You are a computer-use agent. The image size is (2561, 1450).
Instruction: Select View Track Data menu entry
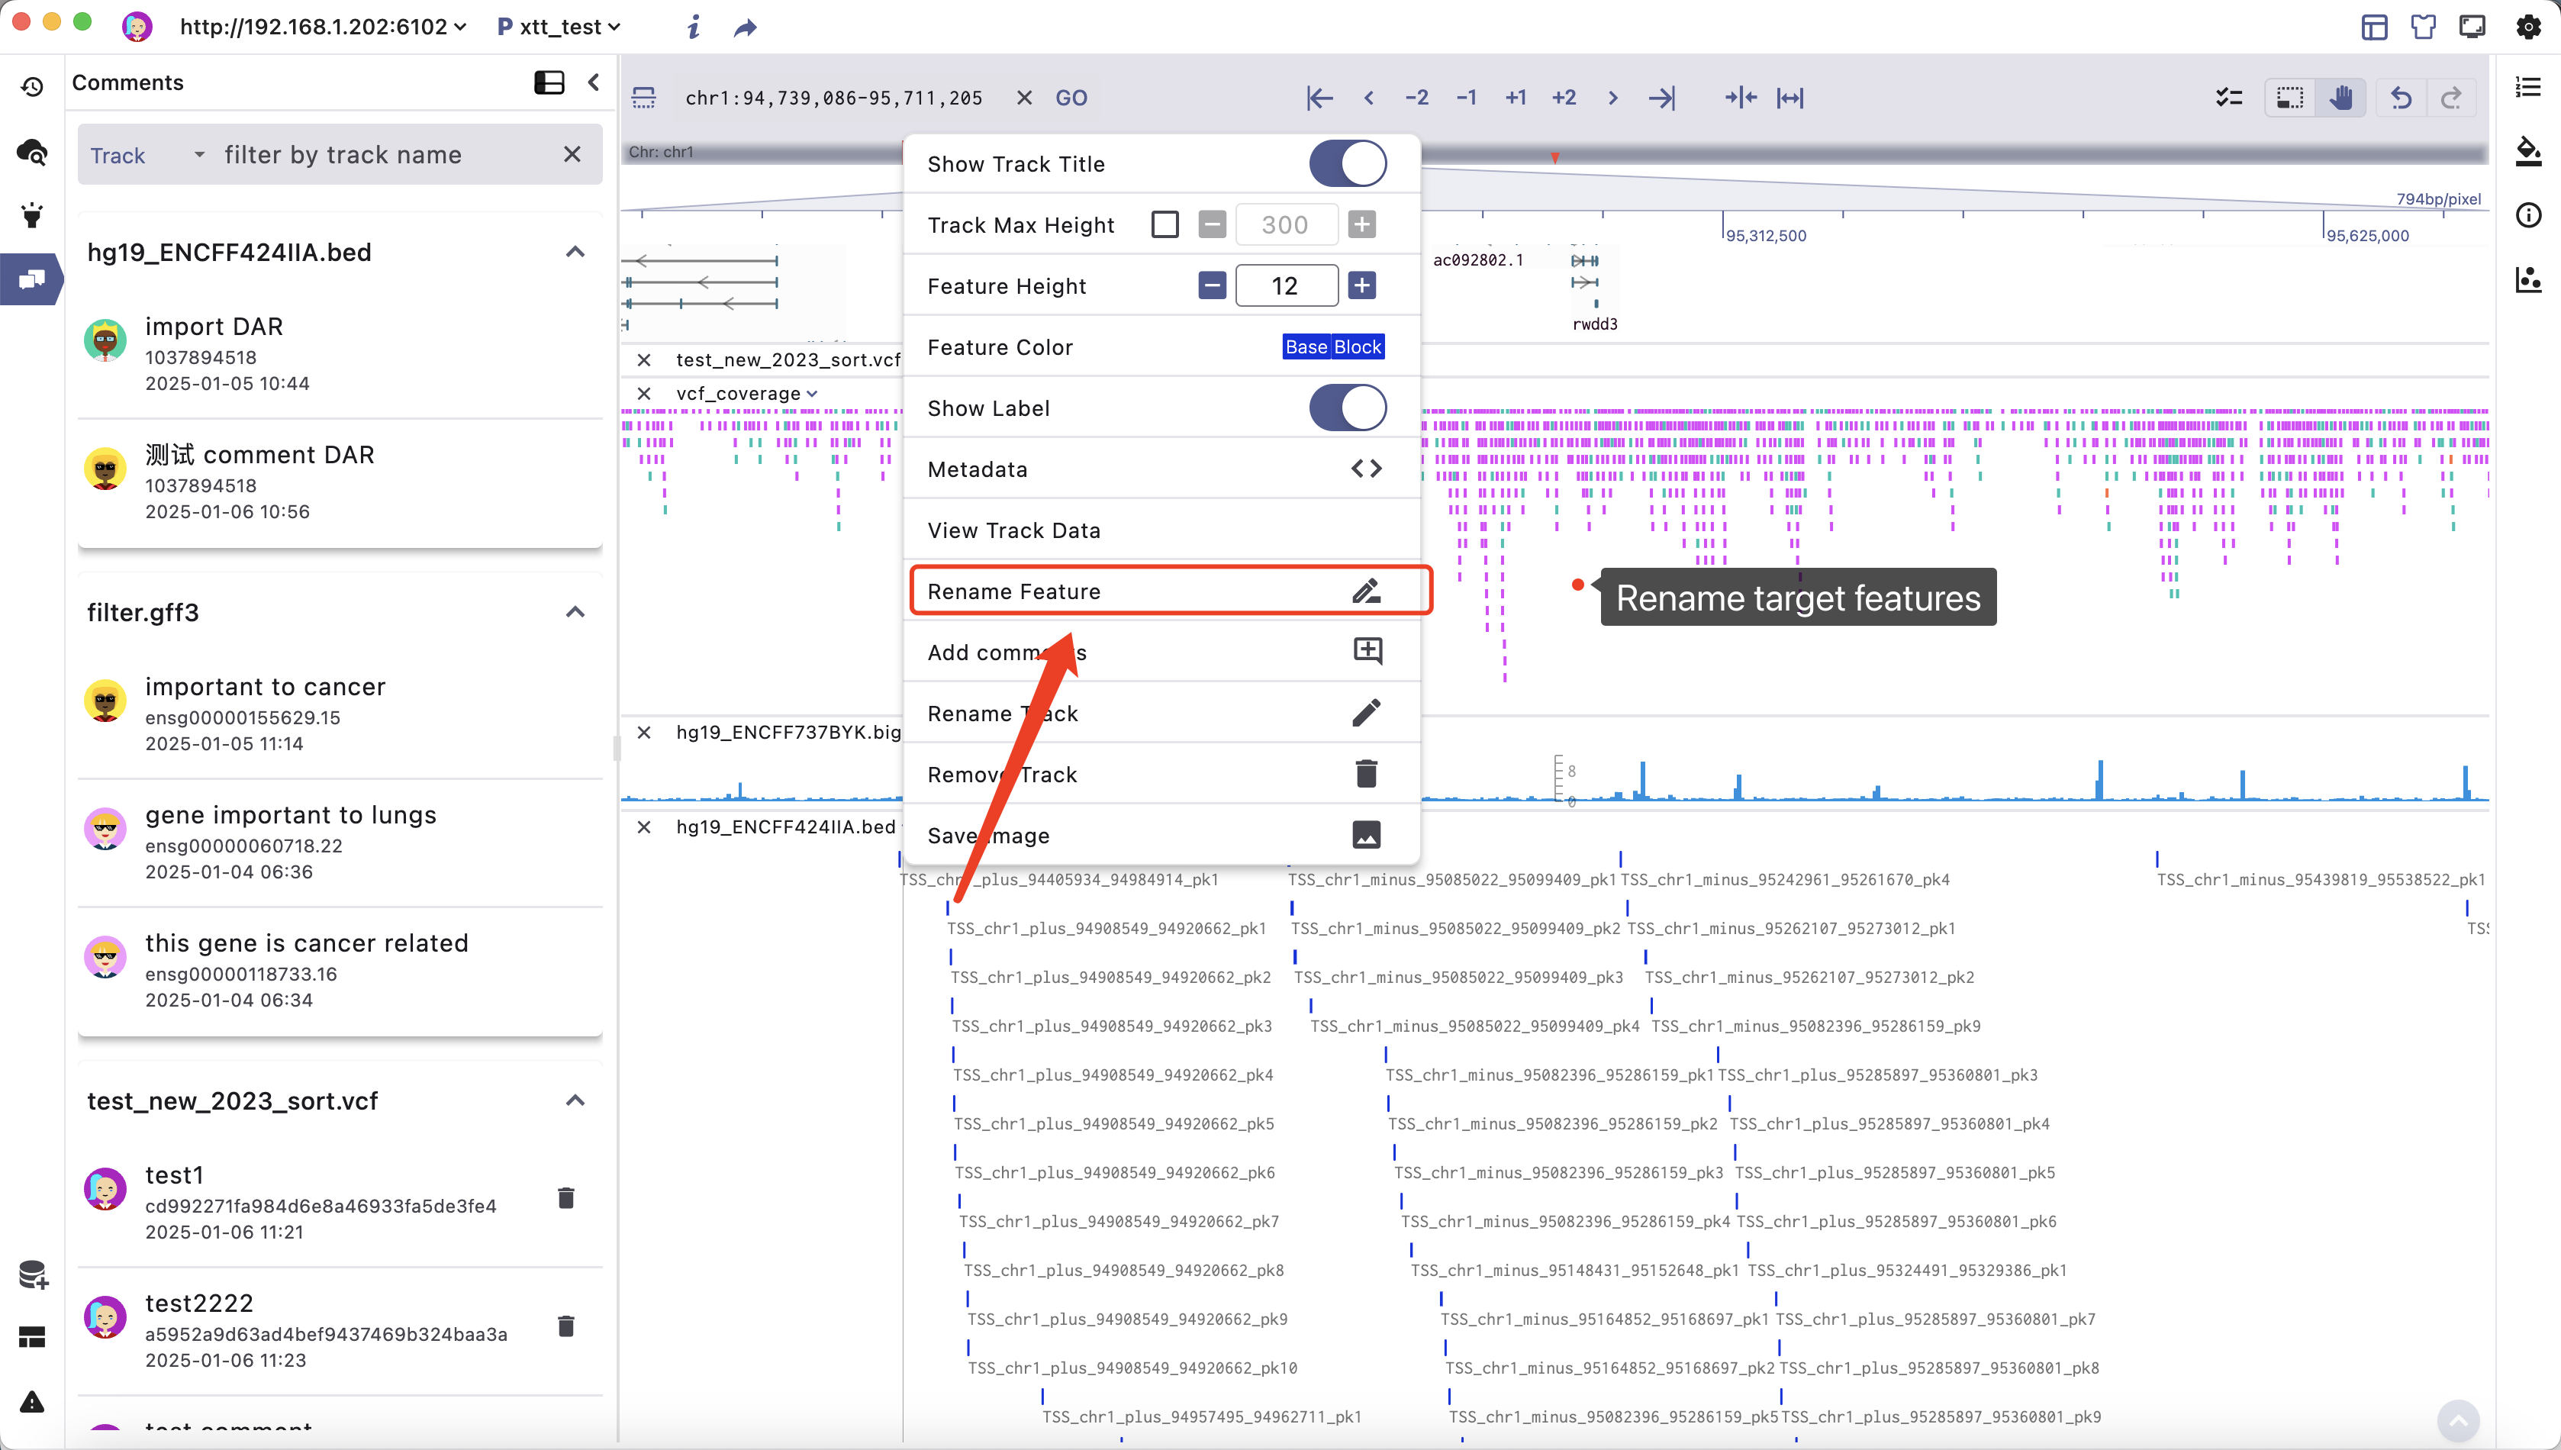click(1161, 530)
